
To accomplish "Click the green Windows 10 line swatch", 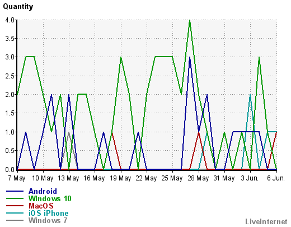I will click(x=15, y=198).
